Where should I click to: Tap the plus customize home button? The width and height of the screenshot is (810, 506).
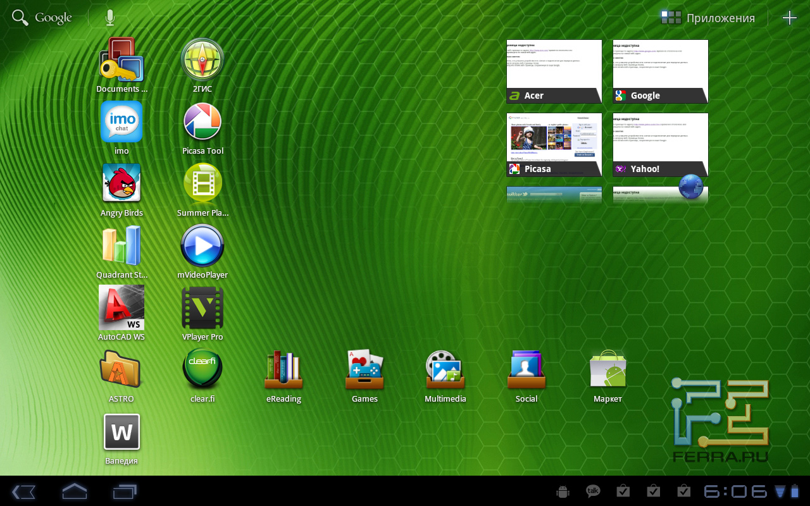(789, 18)
